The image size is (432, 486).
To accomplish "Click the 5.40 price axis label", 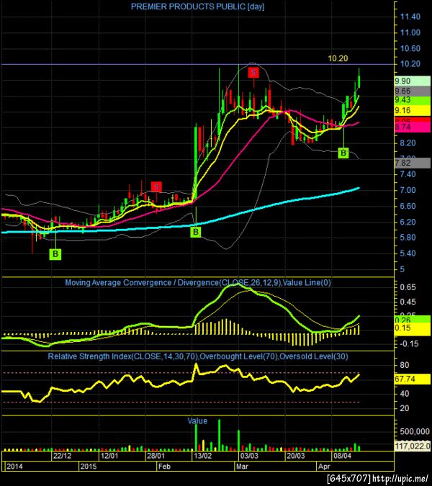I will tap(408, 253).
